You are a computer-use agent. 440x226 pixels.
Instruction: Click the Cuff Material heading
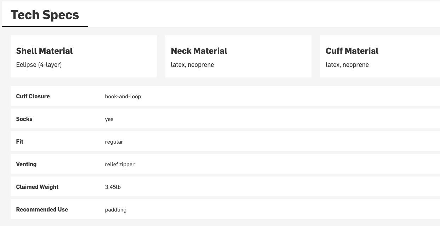tap(352, 51)
